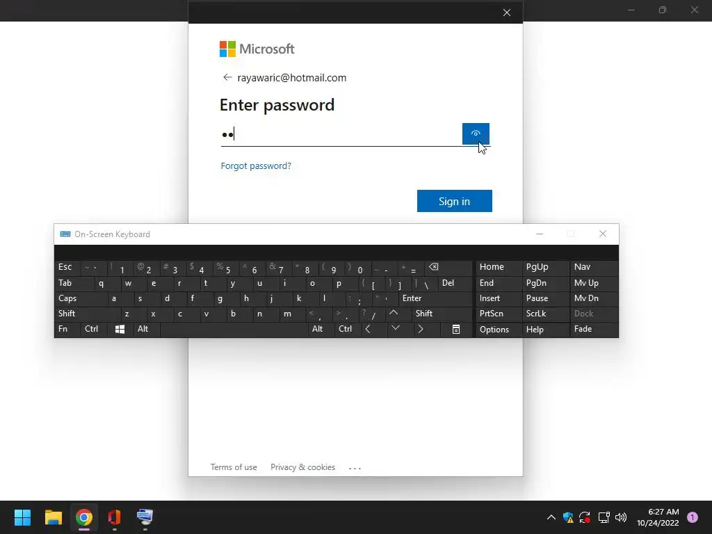
Task: Open Privacy & cookies link
Action: click(302, 467)
